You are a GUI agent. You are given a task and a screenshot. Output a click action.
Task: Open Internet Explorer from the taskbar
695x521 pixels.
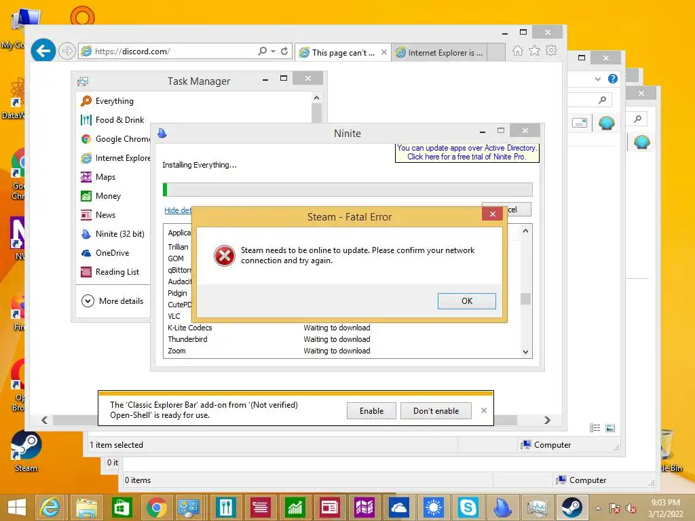pos(50,507)
